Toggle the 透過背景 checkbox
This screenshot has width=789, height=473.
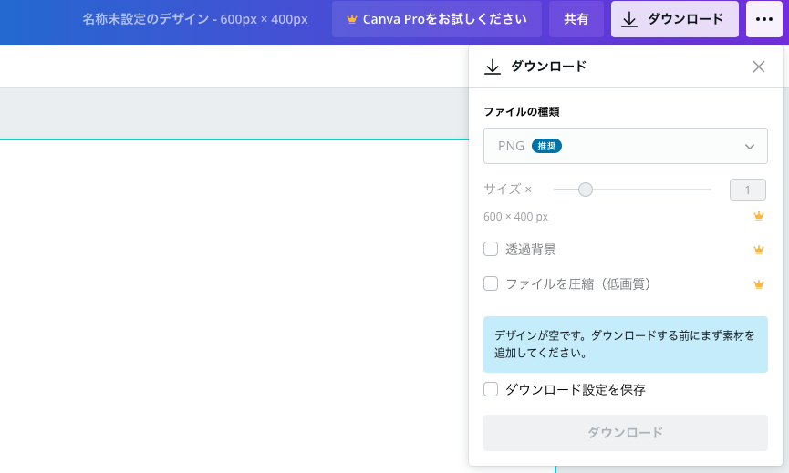click(x=491, y=249)
